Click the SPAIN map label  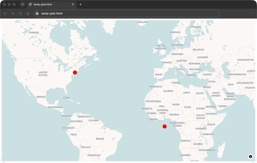159,74
